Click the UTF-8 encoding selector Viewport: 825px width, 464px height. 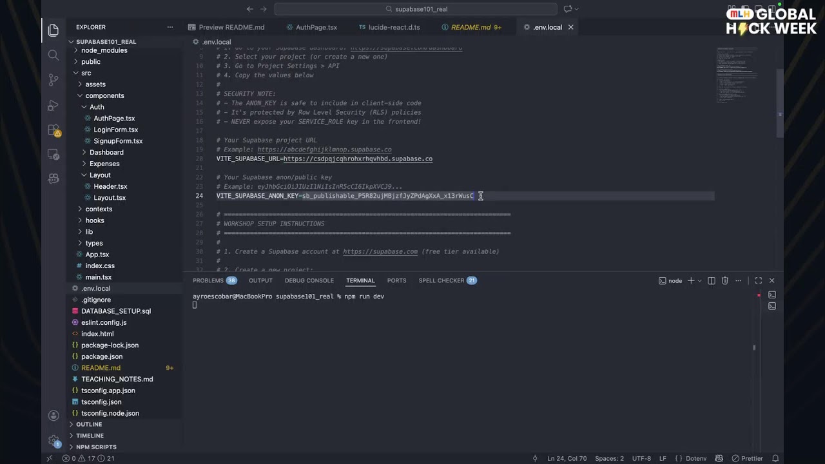(641, 458)
